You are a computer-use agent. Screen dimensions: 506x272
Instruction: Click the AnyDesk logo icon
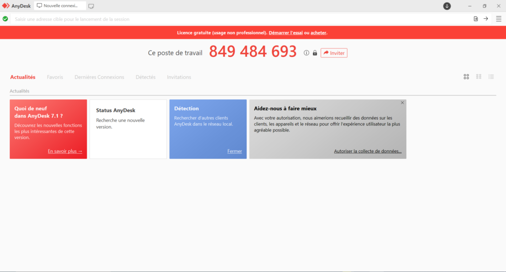coord(6,6)
